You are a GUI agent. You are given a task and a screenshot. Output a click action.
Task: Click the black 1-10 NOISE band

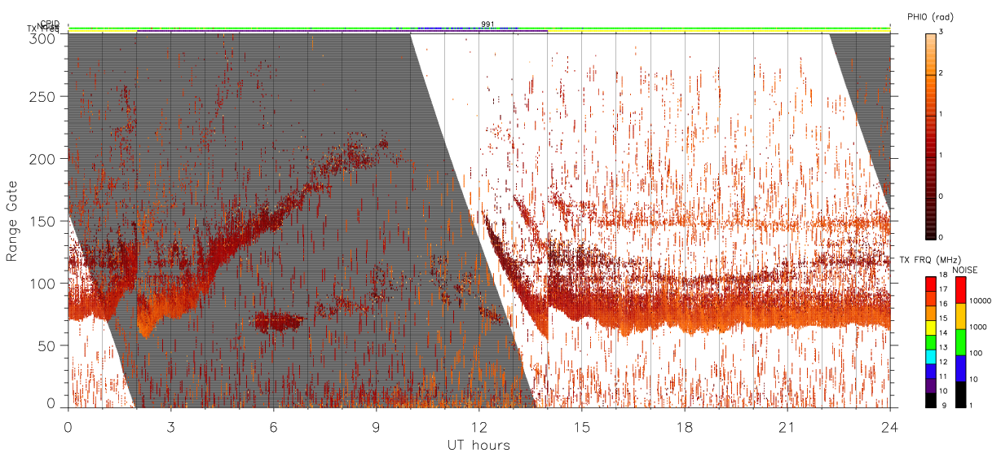[x=960, y=394]
